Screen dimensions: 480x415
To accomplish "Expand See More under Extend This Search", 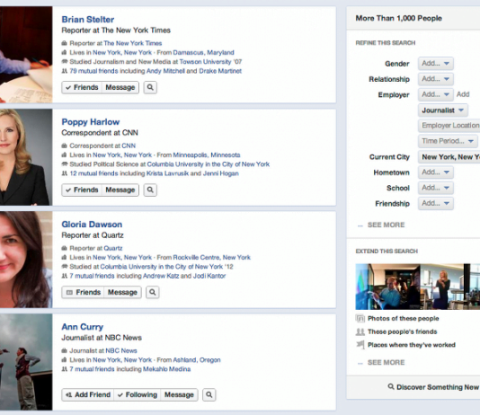I will point(386,363).
